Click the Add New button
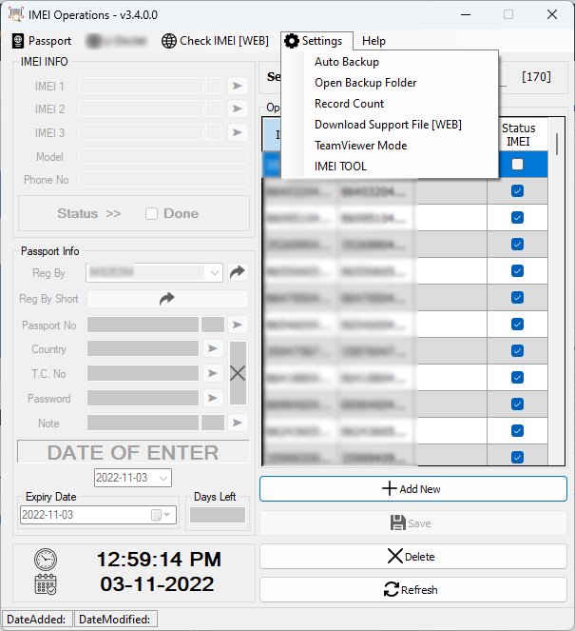 coord(413,489)
